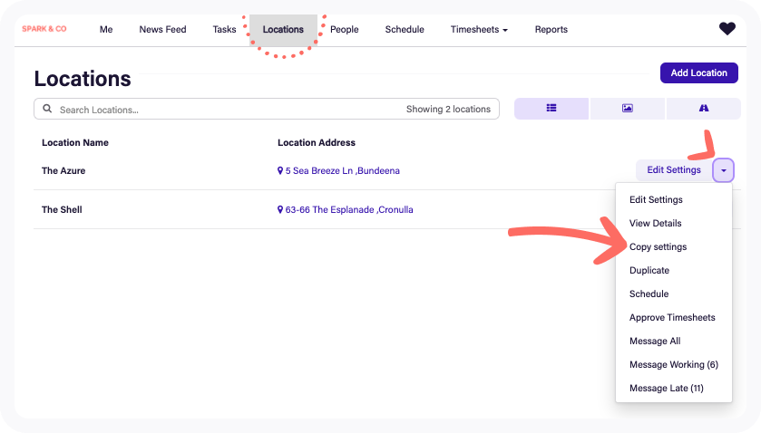Switch to list view icon
This screenshot has height=433, width=761.
coord(551,109)
